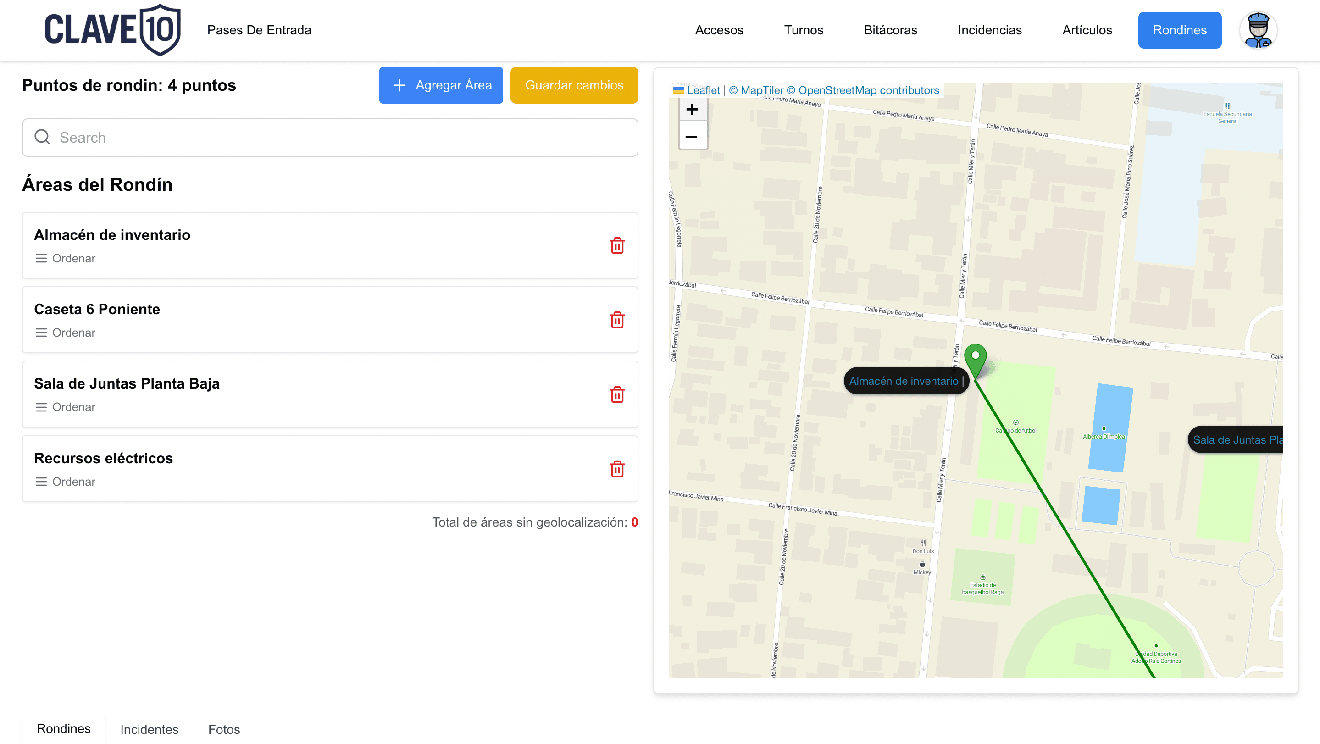Screen dimensions: 1320x744
Task: Click the CLAVE10 logo
Action: (113, 30)
